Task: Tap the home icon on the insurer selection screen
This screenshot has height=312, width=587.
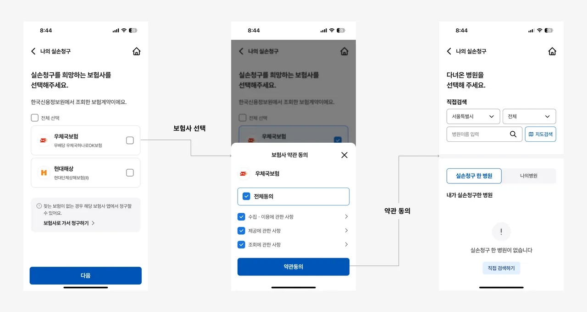Action: (136, 51)
